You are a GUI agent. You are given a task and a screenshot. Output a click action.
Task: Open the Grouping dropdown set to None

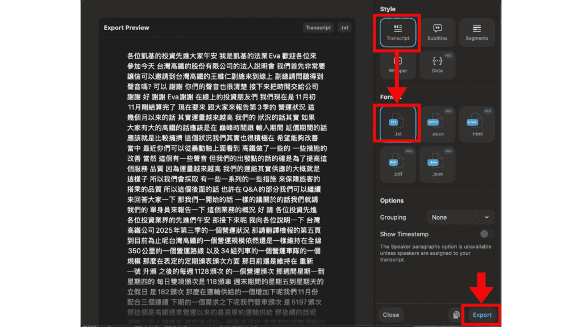pos(460,217)
